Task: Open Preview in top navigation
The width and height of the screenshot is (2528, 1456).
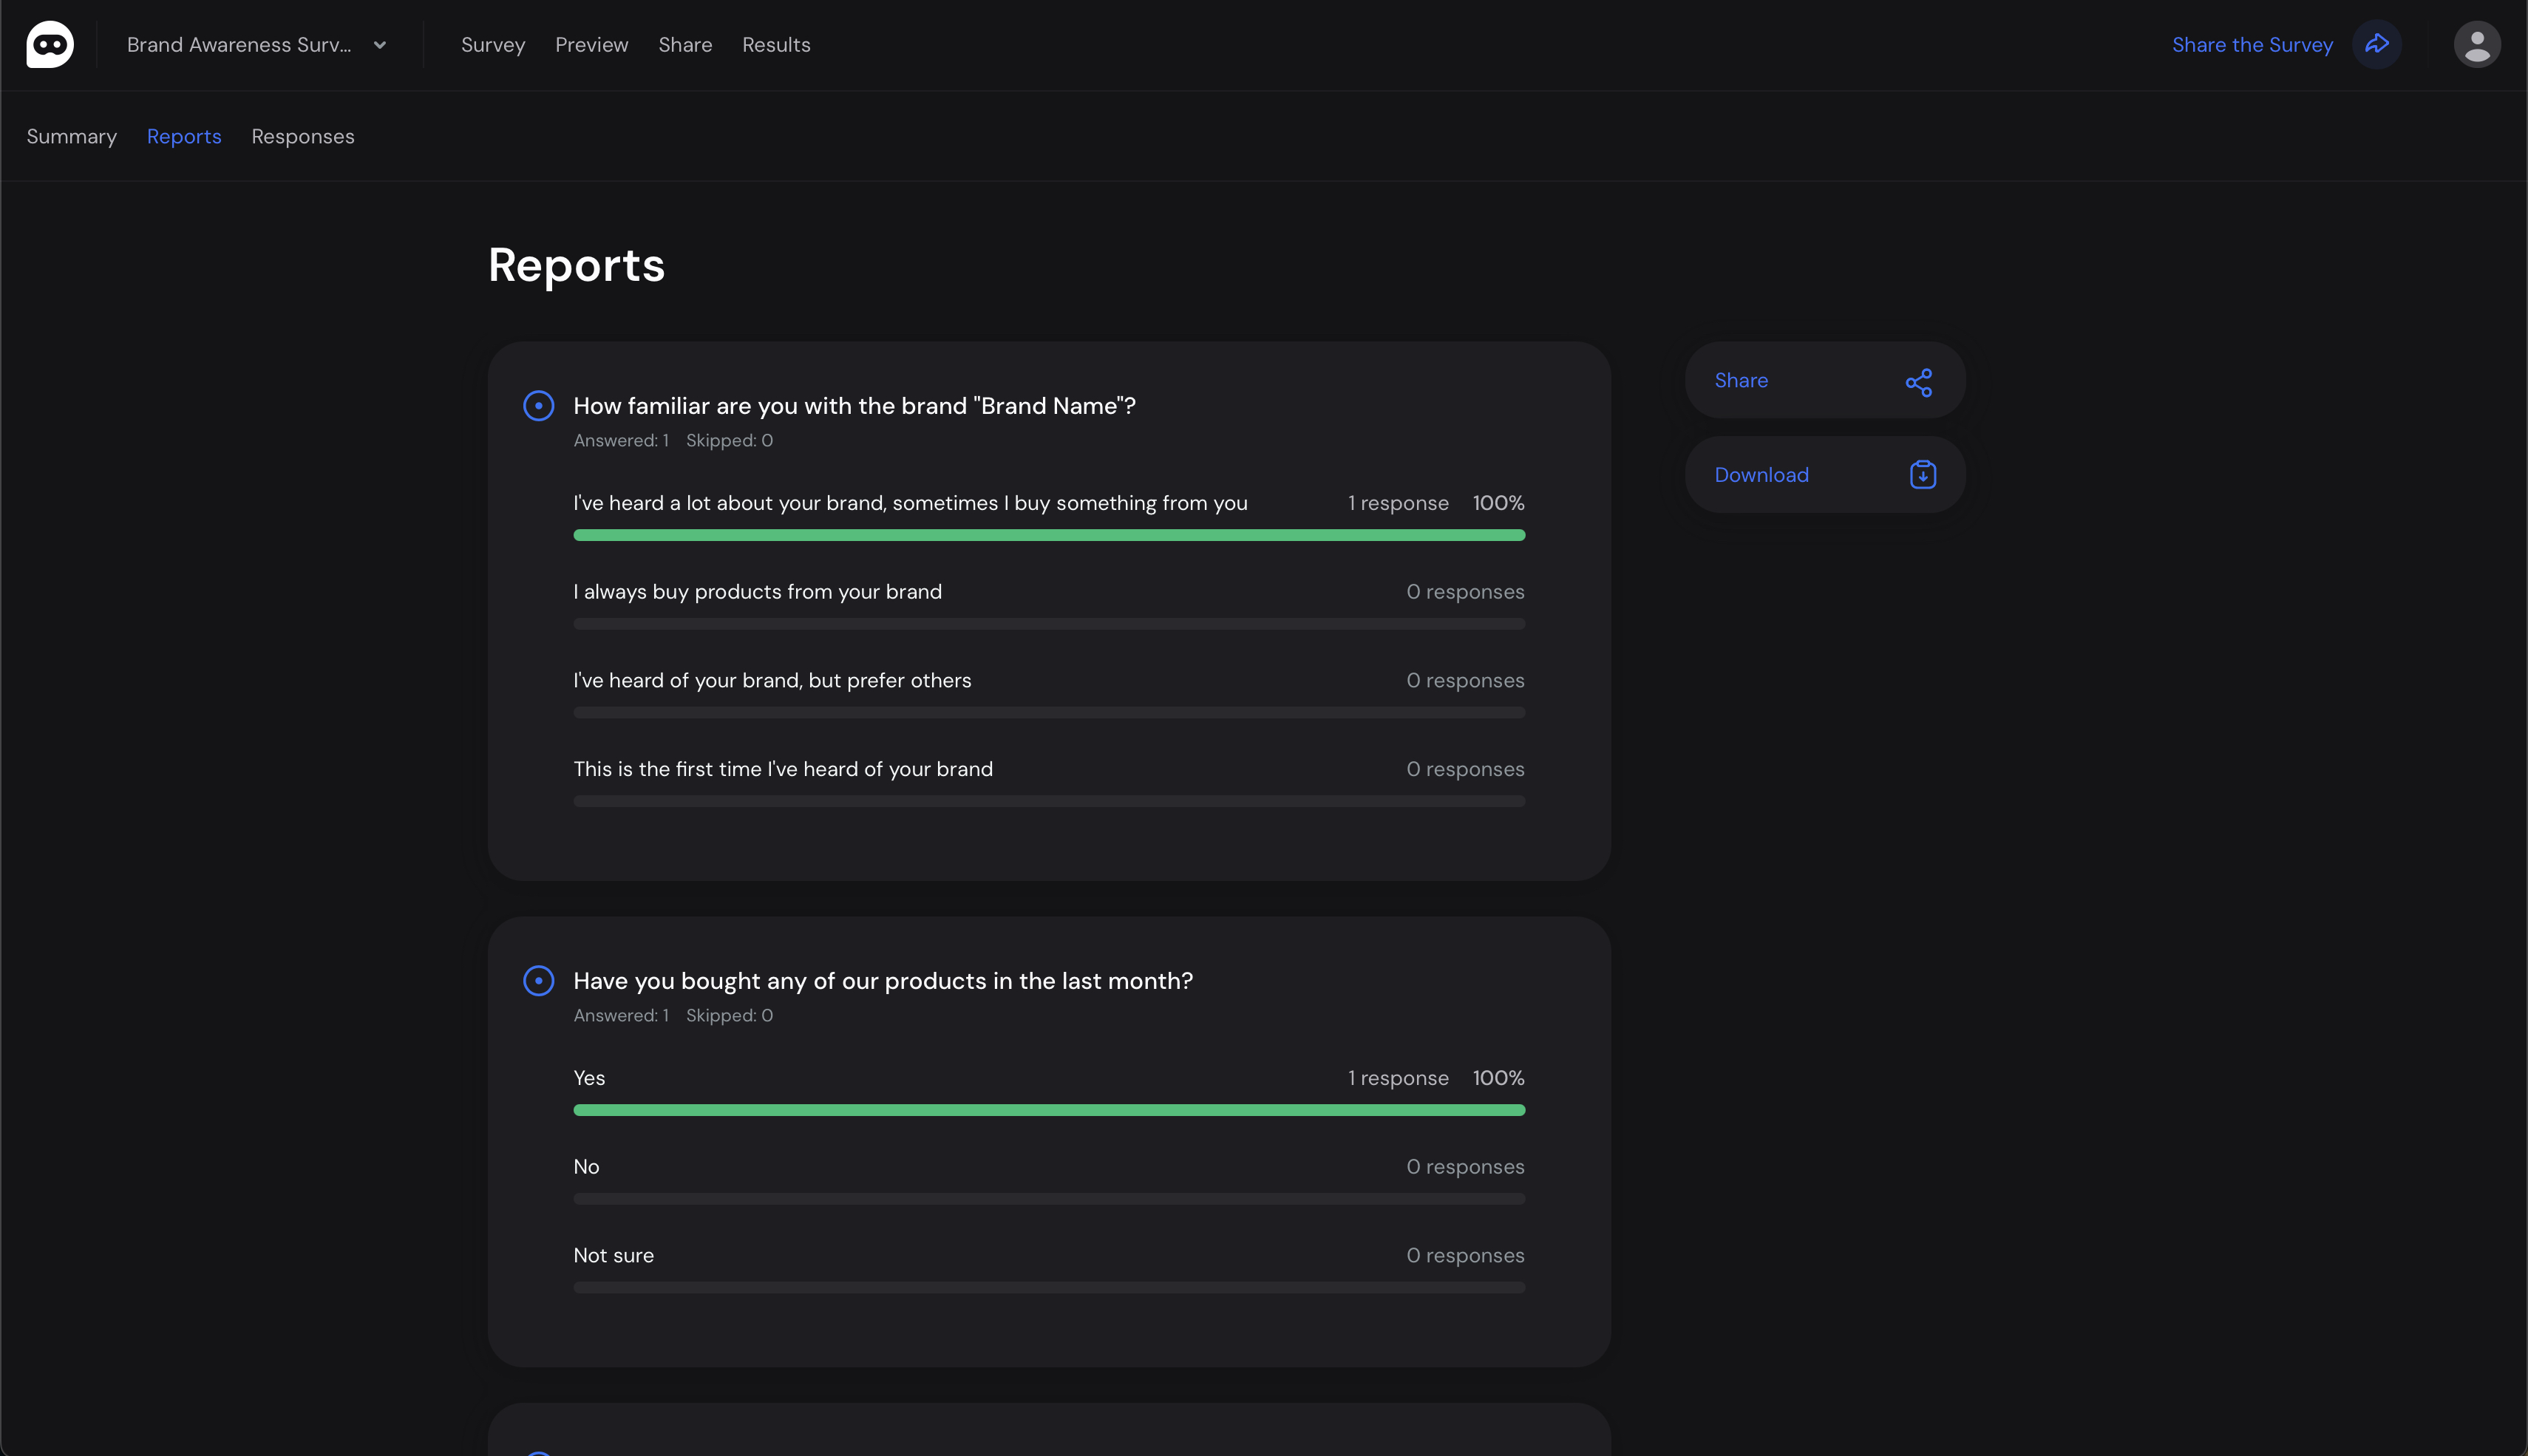Action: click(591, 45)
